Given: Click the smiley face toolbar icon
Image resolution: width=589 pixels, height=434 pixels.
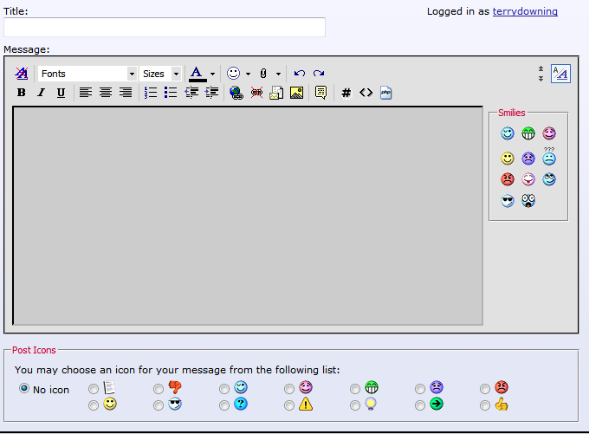Looking at the screenshot, I should tap(233, 74).
